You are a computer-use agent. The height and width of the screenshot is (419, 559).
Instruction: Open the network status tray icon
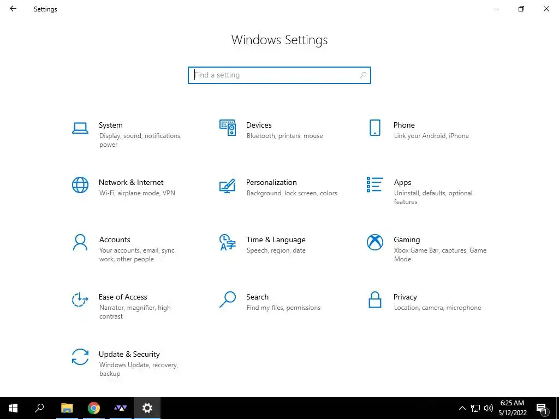pyautogui.click(x=475, y=408)
